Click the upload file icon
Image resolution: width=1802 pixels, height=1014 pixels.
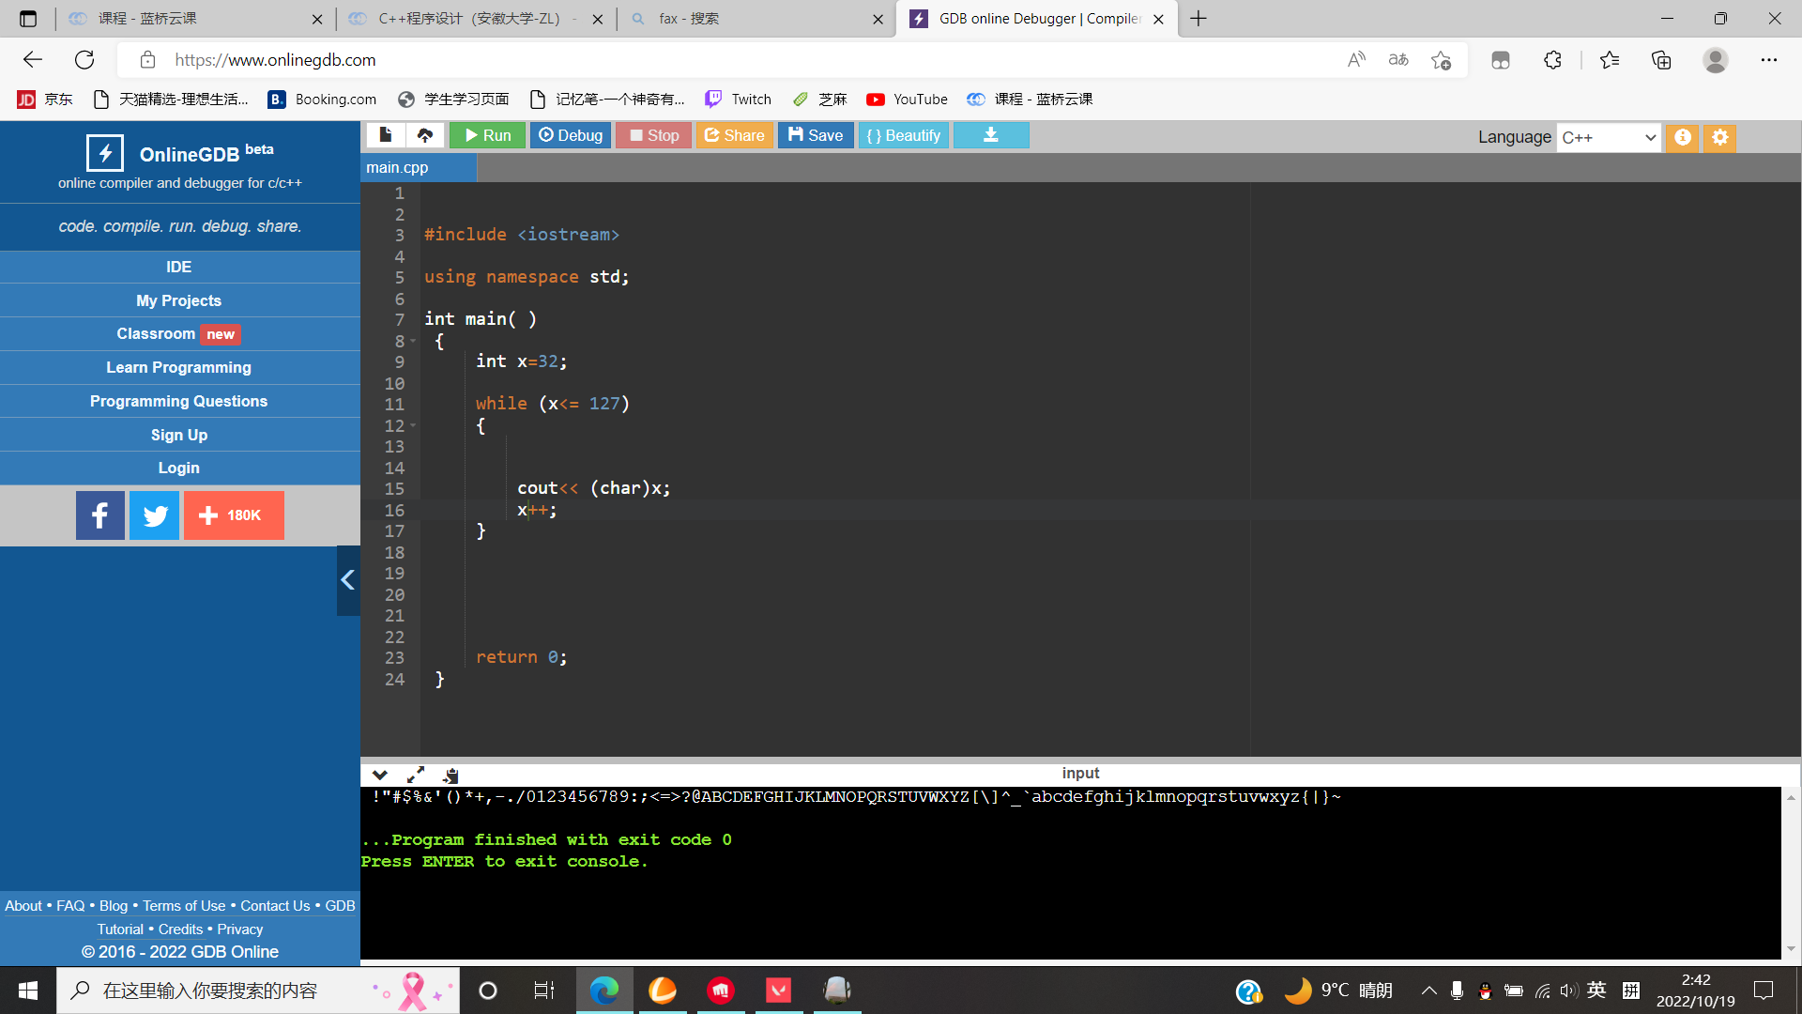pyautogui.click(x=425, y=135)
